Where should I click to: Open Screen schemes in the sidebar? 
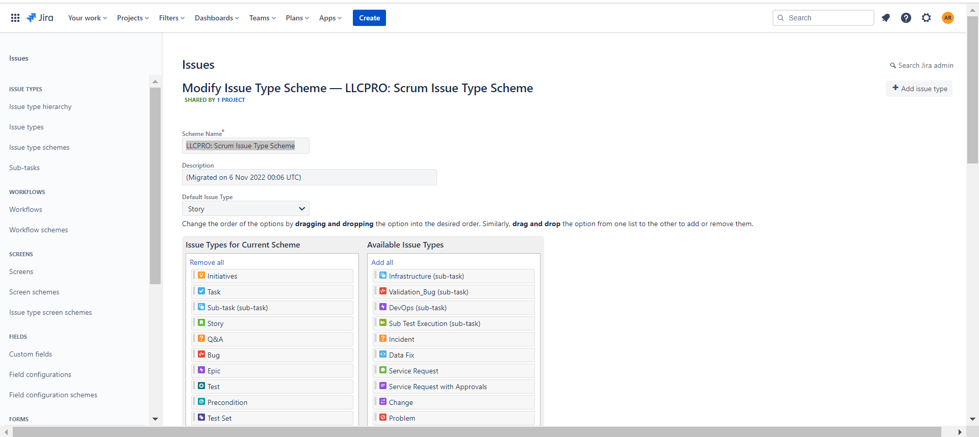point(34,292)
